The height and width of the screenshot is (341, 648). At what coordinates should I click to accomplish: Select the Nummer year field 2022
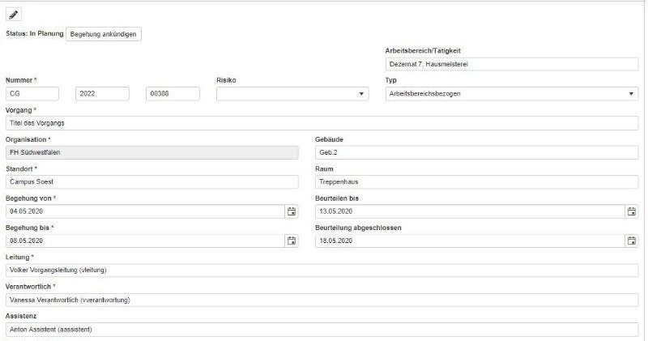(102, 94)
